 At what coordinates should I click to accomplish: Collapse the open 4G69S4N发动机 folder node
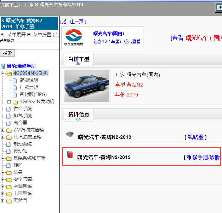click(x=2, y=73)
